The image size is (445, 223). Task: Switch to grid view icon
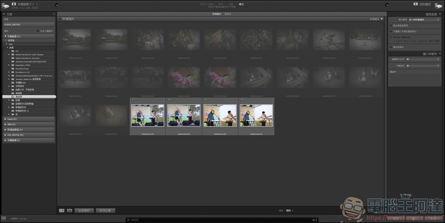click(x=61, y=211)
